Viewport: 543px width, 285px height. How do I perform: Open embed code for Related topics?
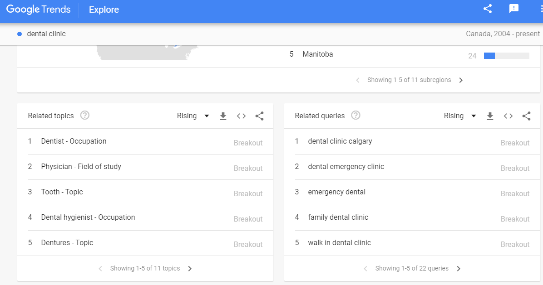[x=241, y=116]
